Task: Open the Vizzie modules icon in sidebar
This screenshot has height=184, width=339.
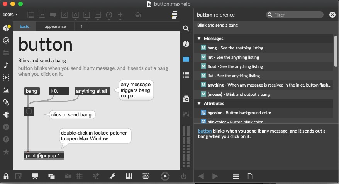Action: (x=6, y=127)
